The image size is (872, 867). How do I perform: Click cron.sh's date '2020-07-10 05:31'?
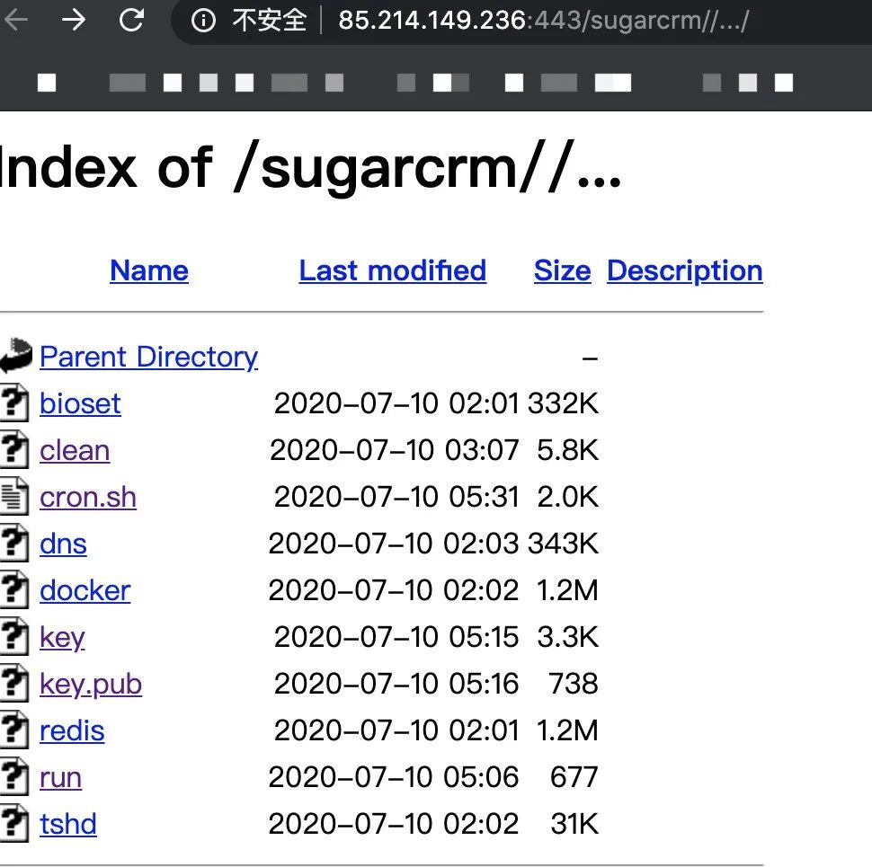point(396,497)
